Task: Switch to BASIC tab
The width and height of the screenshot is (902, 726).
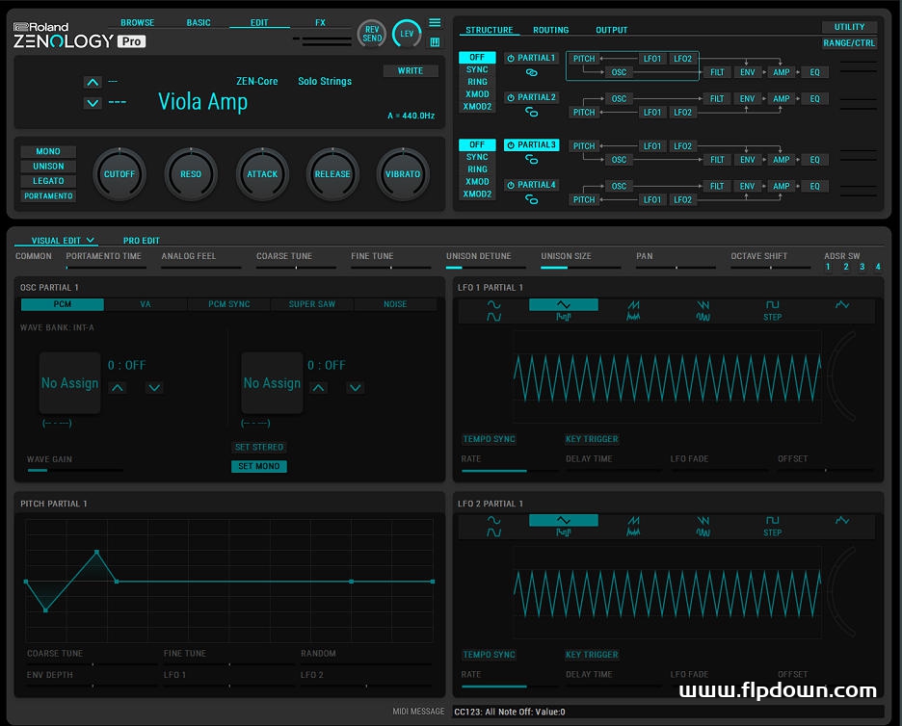Action: 199,22
